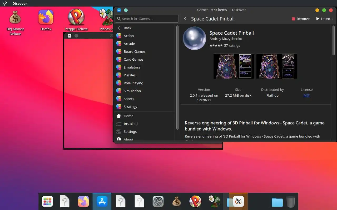The image size is (337, 210).
Task: Click the Space Cadet Pinball ball icon
Action: [x=195, y=38]
